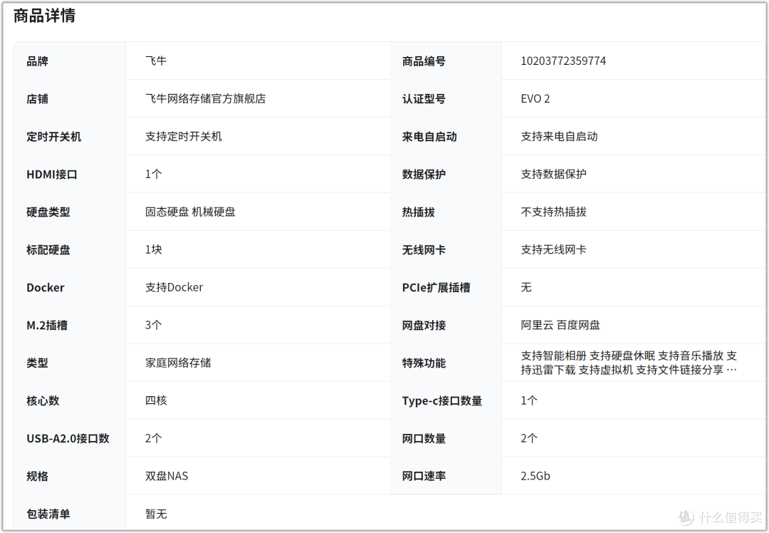Click the 无线网卡 label
769x533 pixels.
click(x=424, y=250)
